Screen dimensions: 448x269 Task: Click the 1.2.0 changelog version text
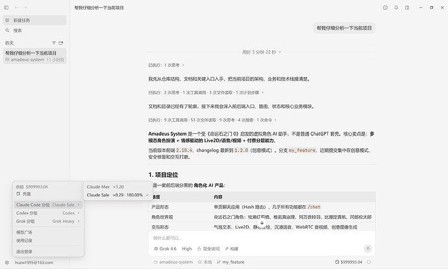pos(242,150)
